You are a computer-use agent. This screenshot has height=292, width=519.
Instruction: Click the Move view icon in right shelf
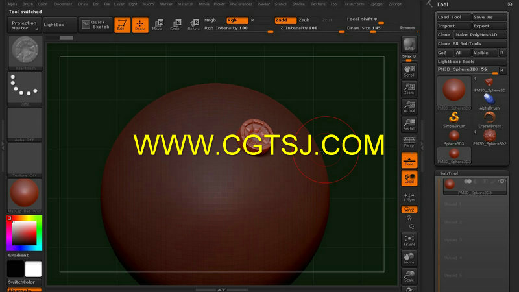coord(409,258)
